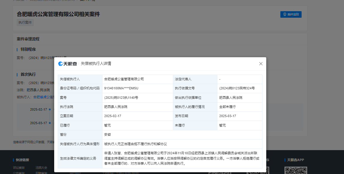Click the 首次执行 section heading

pos(28,75)
